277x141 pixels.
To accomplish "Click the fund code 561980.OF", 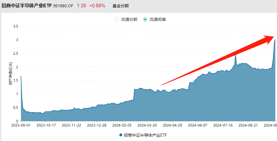I will [x=63, y=6].
